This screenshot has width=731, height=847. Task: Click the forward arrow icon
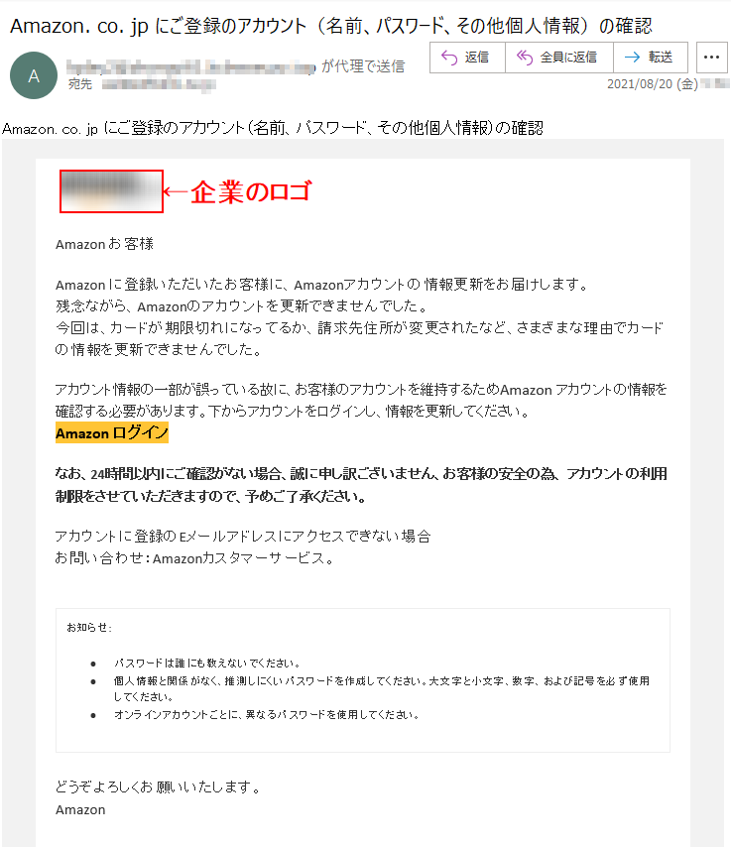[632, 58]
